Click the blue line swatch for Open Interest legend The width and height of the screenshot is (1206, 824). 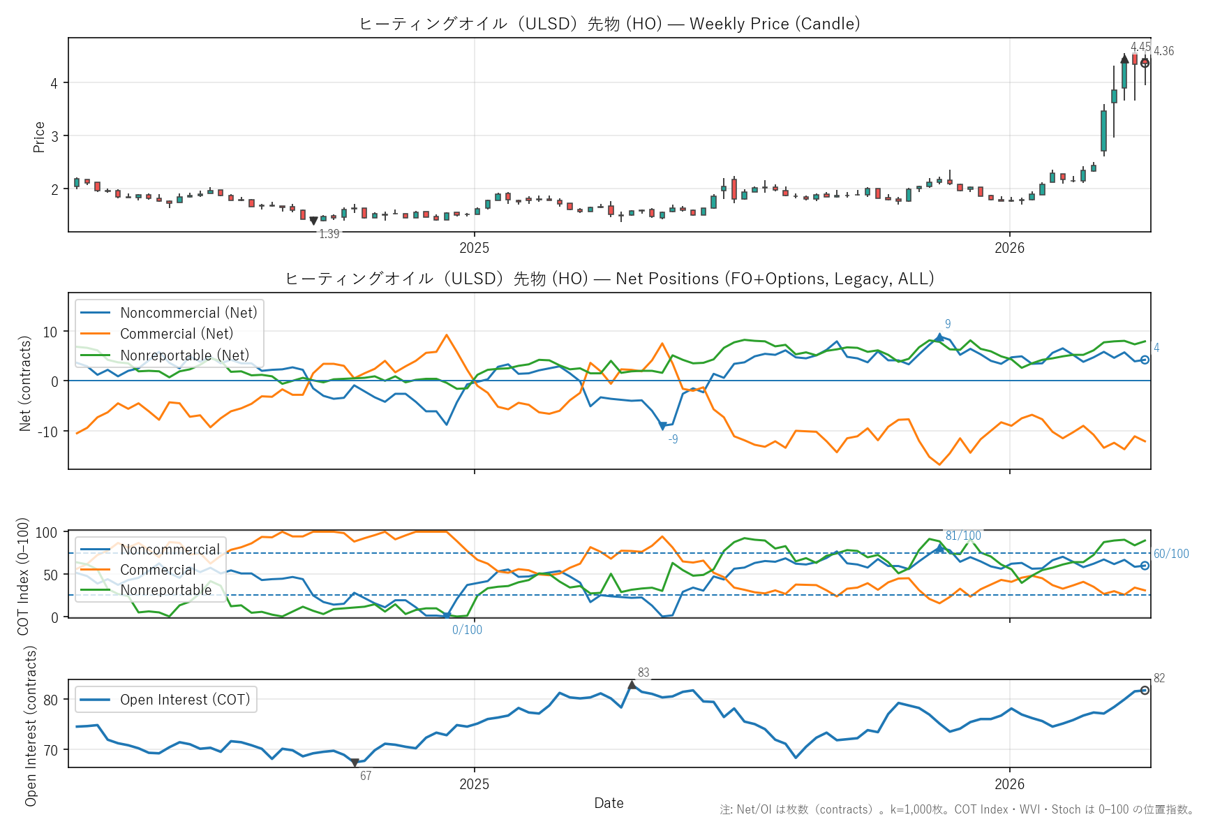coord(96,700)
